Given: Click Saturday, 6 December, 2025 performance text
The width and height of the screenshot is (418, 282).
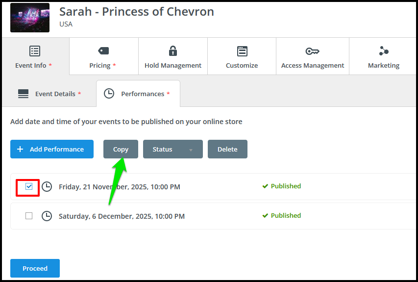Looking at the screenshot, I should 122,216.
